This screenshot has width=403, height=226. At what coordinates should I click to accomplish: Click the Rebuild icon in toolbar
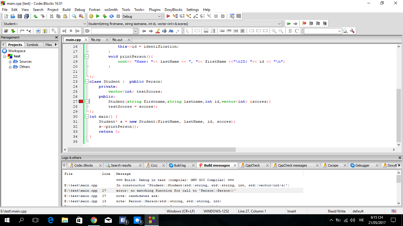[x=112, y=16]
